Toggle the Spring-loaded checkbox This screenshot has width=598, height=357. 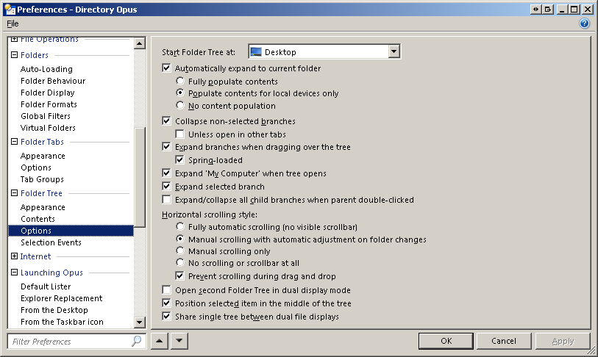pyautogui.click(x=179, y=160)
